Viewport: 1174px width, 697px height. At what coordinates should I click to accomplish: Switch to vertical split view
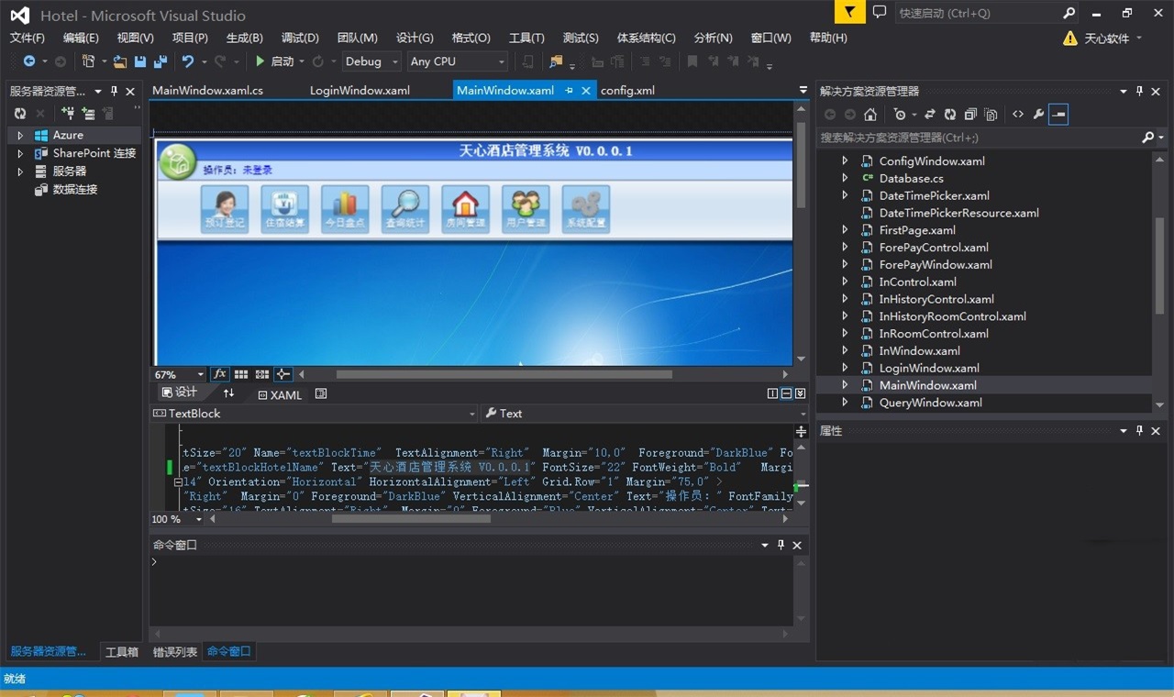coord(772,393)
